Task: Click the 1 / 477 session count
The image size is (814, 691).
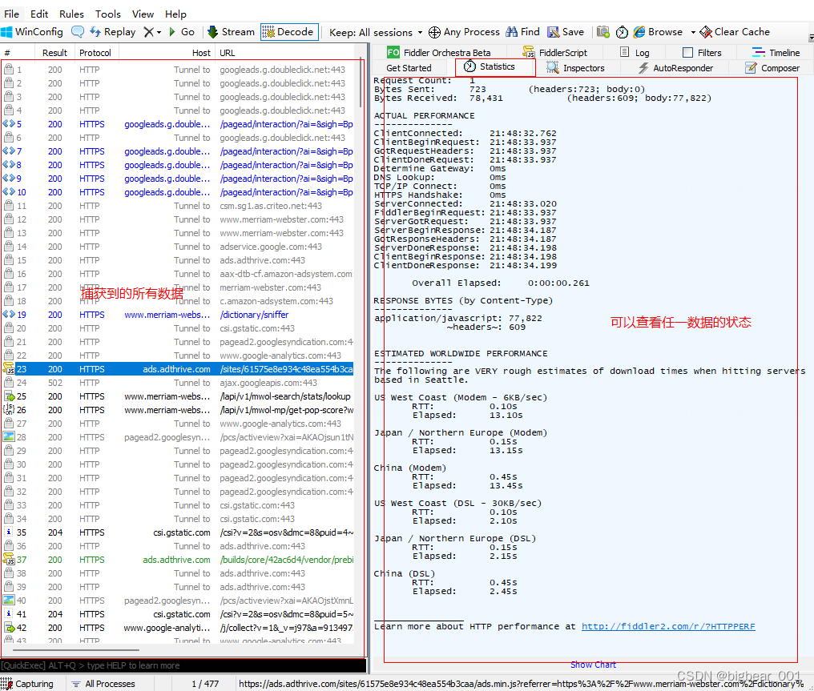Action: pos(205,684)
